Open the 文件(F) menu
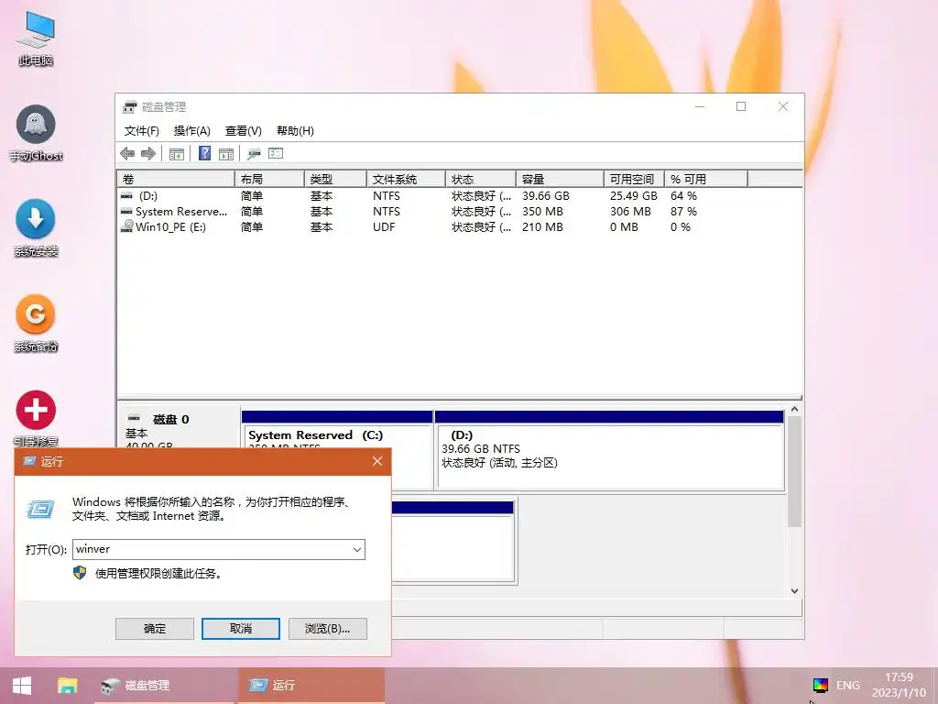Viewport: 938px width, 704px height. (x=142, y=130)
